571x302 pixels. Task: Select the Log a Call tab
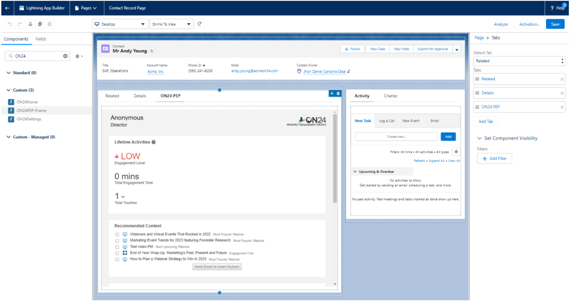387,121
